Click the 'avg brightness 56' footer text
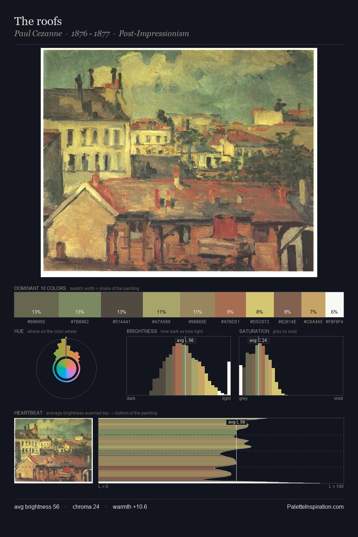The width and height of the screenshot is (358, 537). click(37, 507)
